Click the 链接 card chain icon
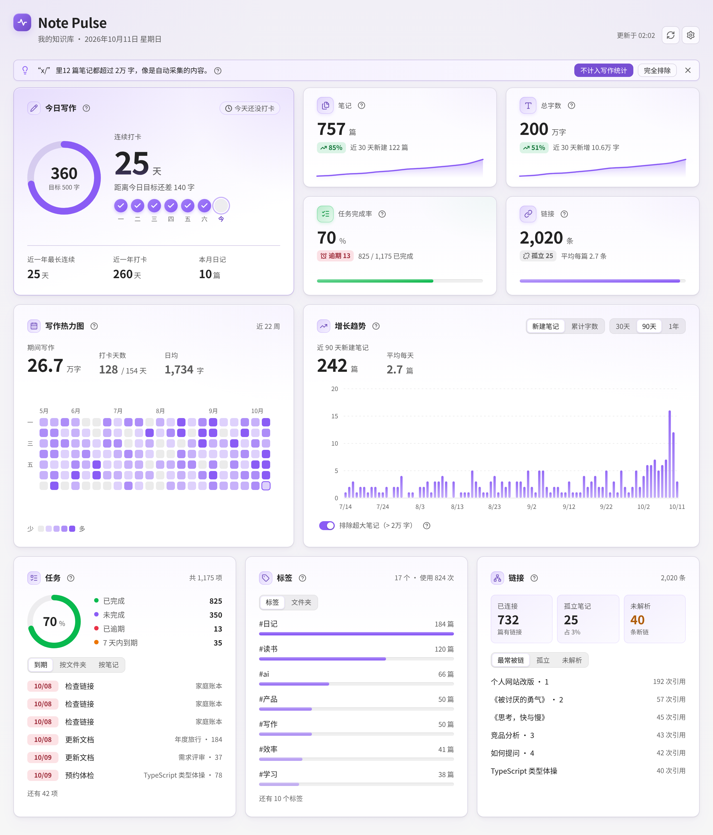 click(x=528, y=214)
